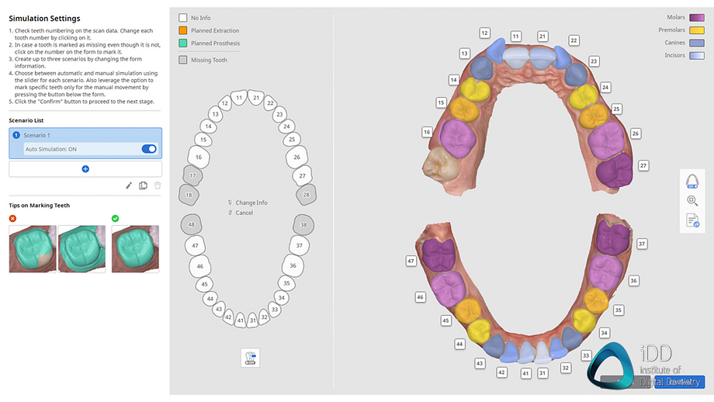Add a new scenario with plus button
714x402 pixels.
(x=85, y=168)
